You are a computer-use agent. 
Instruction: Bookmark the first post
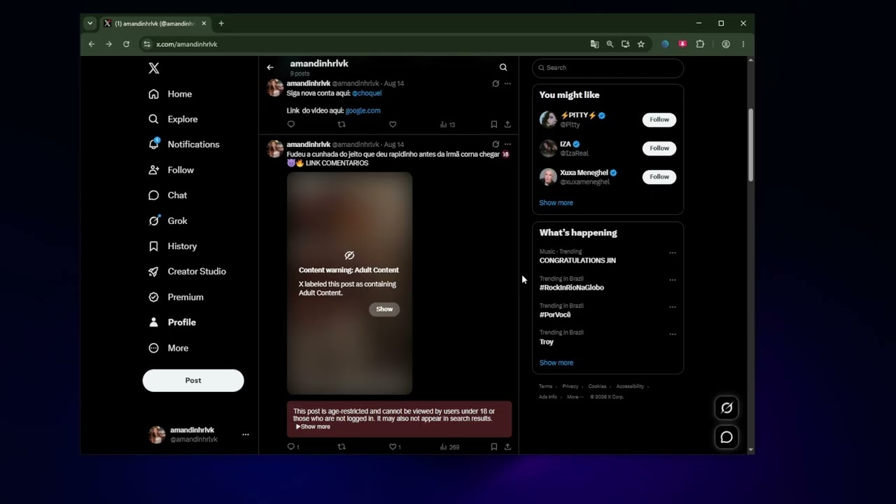494,125
